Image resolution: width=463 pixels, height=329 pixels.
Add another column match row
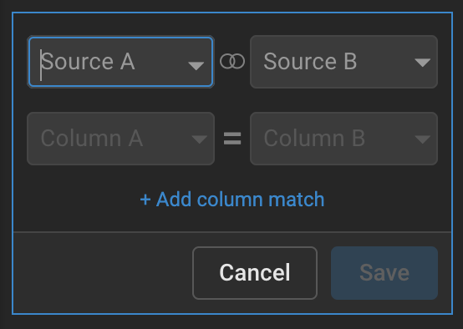232,200
